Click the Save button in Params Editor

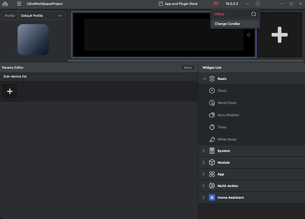coord(187,68)
